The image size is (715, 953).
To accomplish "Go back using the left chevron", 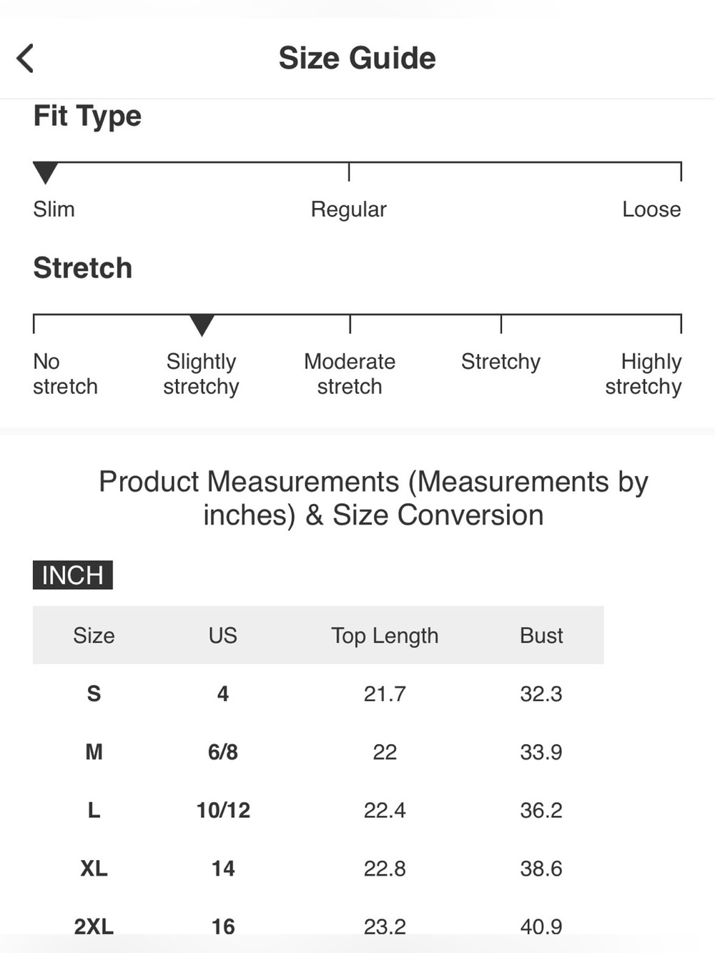I will 26,59.
